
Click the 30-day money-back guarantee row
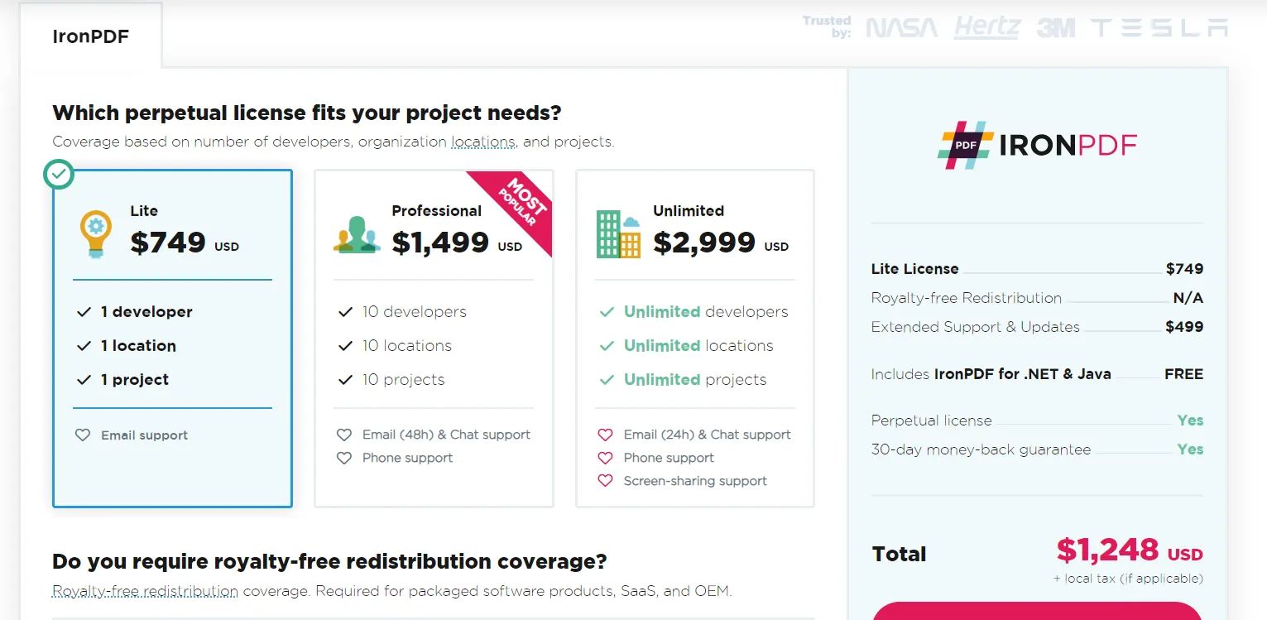pyautogui.click(x=1037, y=449)
